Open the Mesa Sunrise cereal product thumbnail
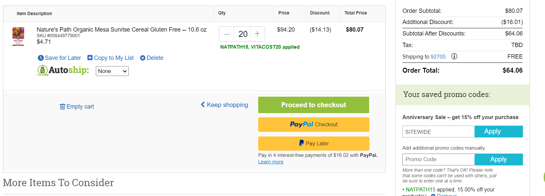This screenshot has width=545, height=196. click(18, 36)
